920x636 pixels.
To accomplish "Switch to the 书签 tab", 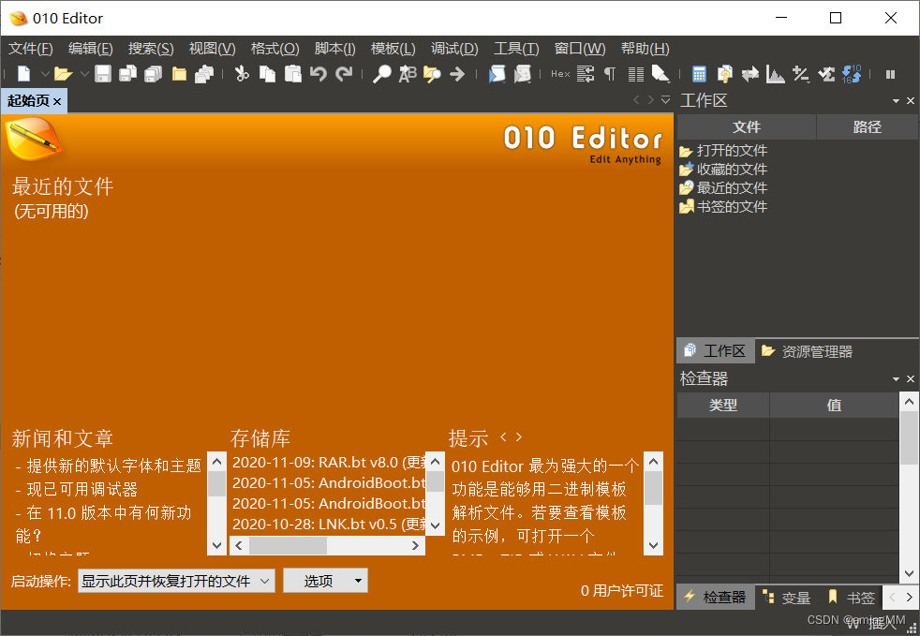I will [852, 598].
